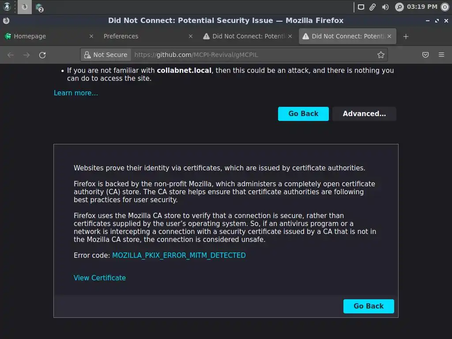The image size is (452, 339).
Task: Select the collabnet.local bold text
Action: 184,70
